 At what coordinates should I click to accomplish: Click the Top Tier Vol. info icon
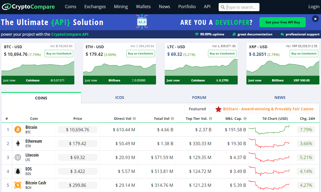pyautogui.click(x=210, y=119)
